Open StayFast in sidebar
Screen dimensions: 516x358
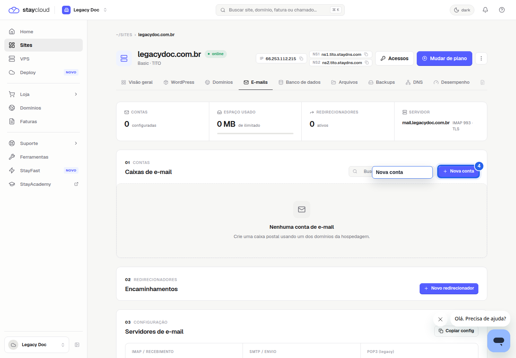click(43, 170)
